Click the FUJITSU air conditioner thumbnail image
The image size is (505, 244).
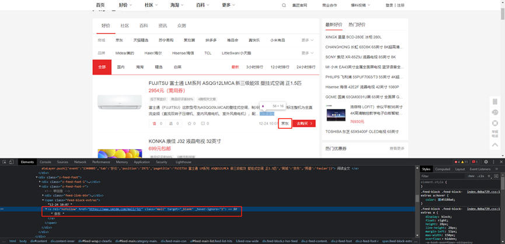tap(120, 102)
